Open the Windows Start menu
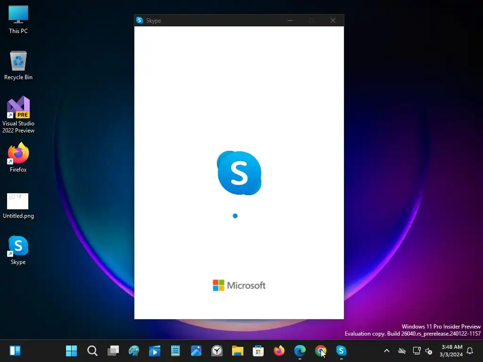Screen dimensions: 483x362 (72, 351)
